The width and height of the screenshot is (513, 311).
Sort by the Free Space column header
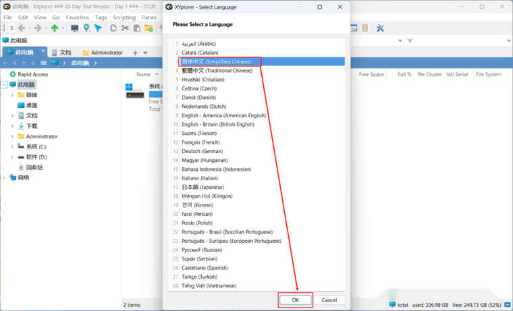point(371,74)
